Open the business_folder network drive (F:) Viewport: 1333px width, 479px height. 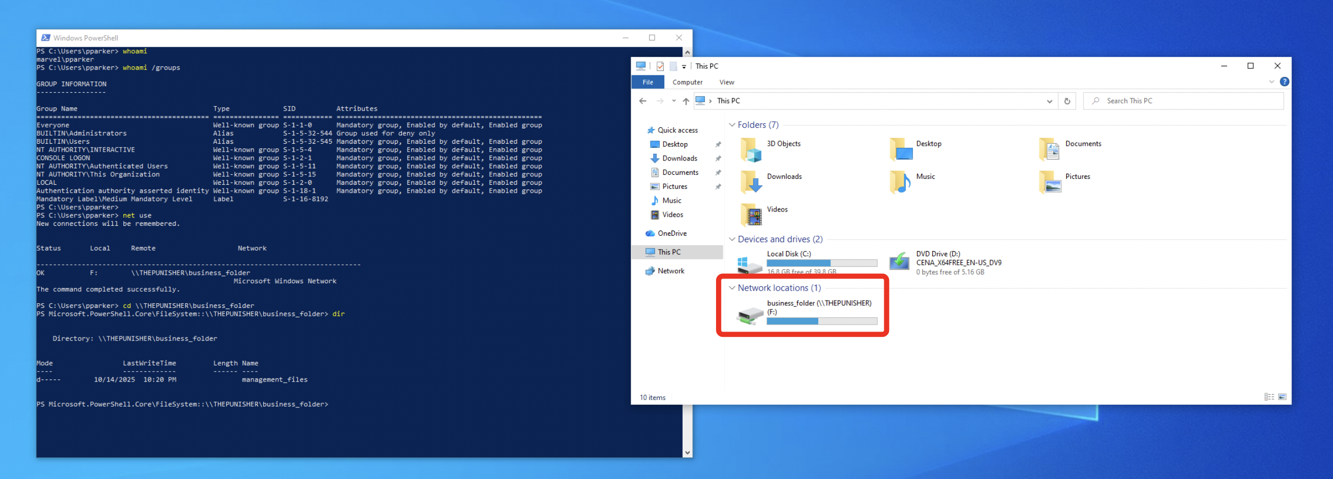coord(749,315)
